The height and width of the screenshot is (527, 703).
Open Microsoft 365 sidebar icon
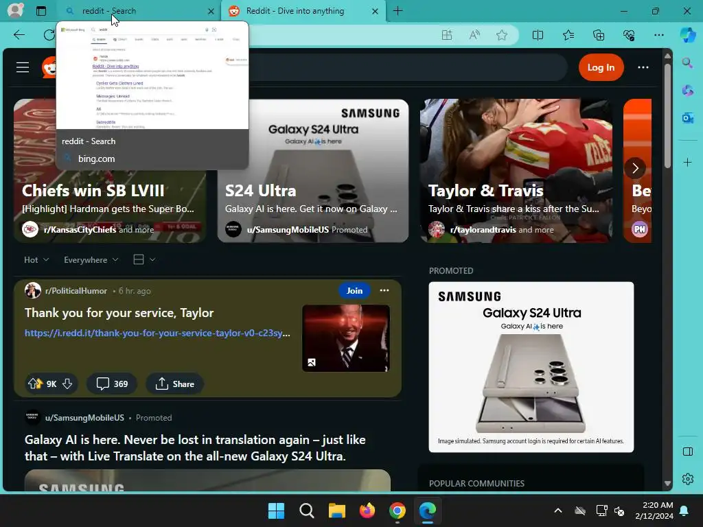coord(687,91)
